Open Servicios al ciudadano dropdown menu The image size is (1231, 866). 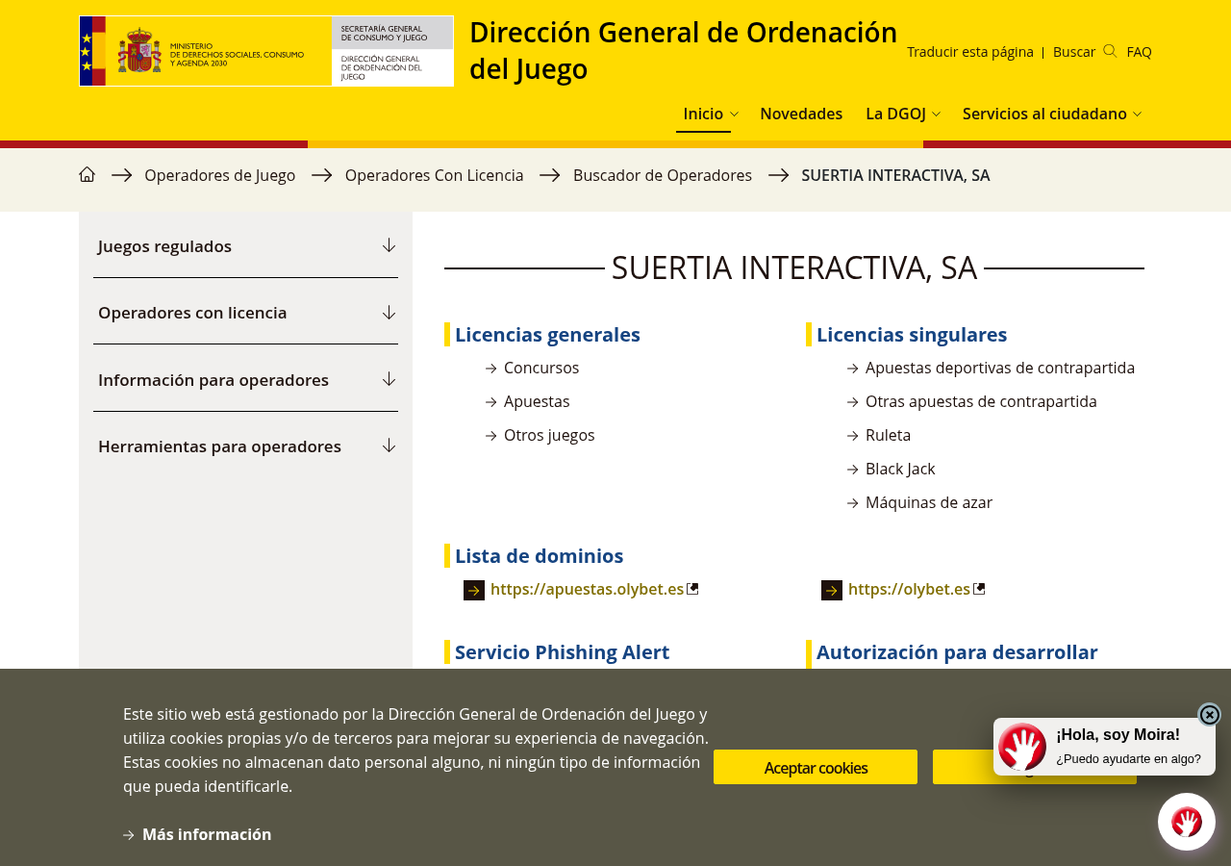point(1052,114)
